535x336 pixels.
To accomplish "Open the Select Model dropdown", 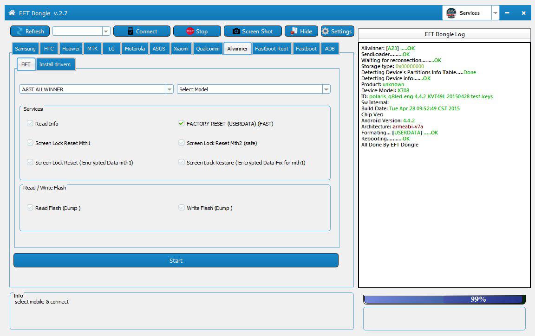I will (x=326, y=89).
